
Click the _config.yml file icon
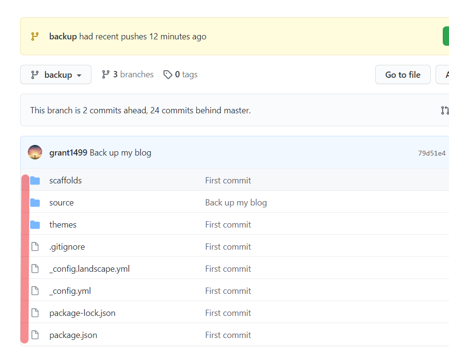pos(35,291)
